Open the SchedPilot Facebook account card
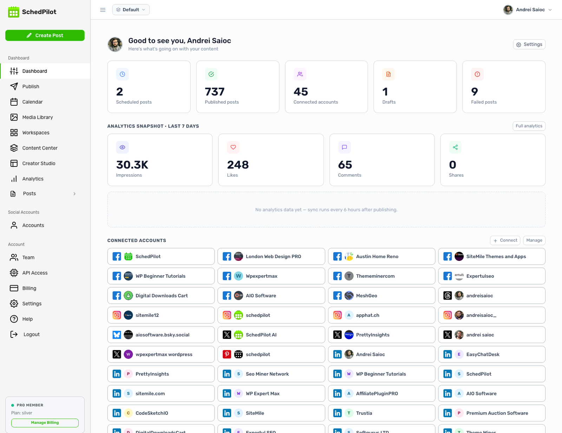The height and width of the screenshot is (433, 562). tap(161, 256)
